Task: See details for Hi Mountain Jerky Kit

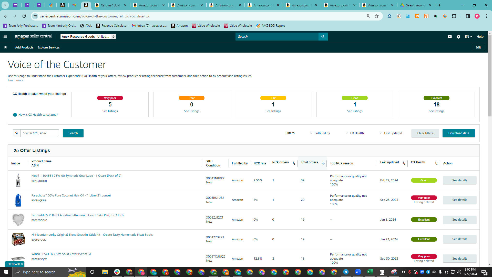Action: pyautogui.click(x=459, y=239)
